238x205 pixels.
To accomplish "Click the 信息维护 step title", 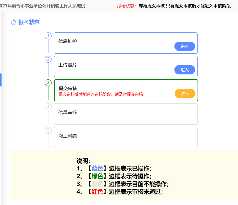I will tap(68, 41).
